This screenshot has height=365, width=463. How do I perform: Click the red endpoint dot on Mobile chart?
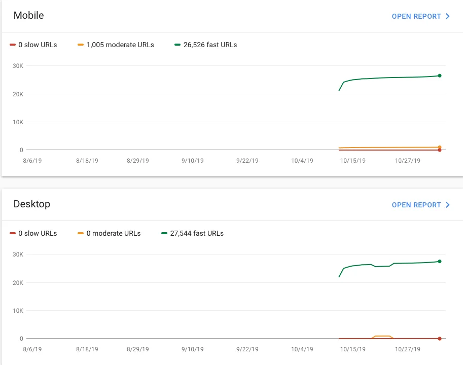(x=440, y=150)
